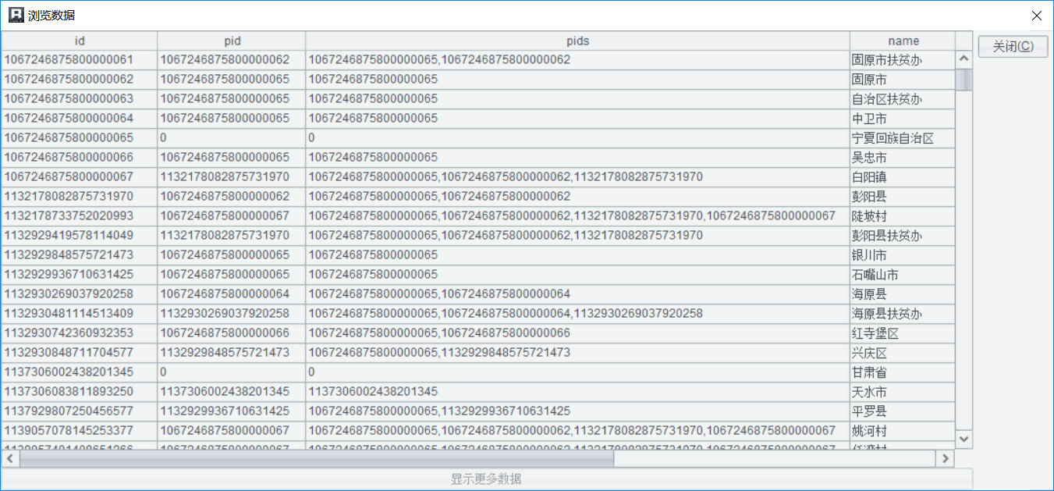
Task: Click vertical scrollbar up arrow
Action: 964,59
